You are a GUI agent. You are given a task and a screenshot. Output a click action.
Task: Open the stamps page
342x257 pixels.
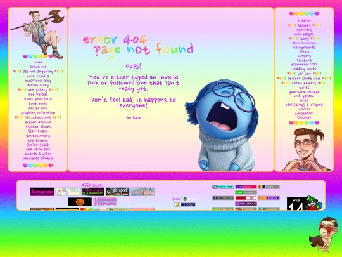pos(304,25)
